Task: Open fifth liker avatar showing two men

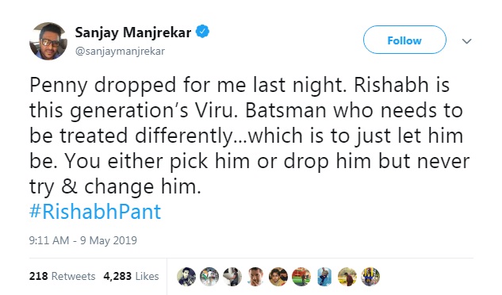Action: pyautogui.click(x=278, y=277)
